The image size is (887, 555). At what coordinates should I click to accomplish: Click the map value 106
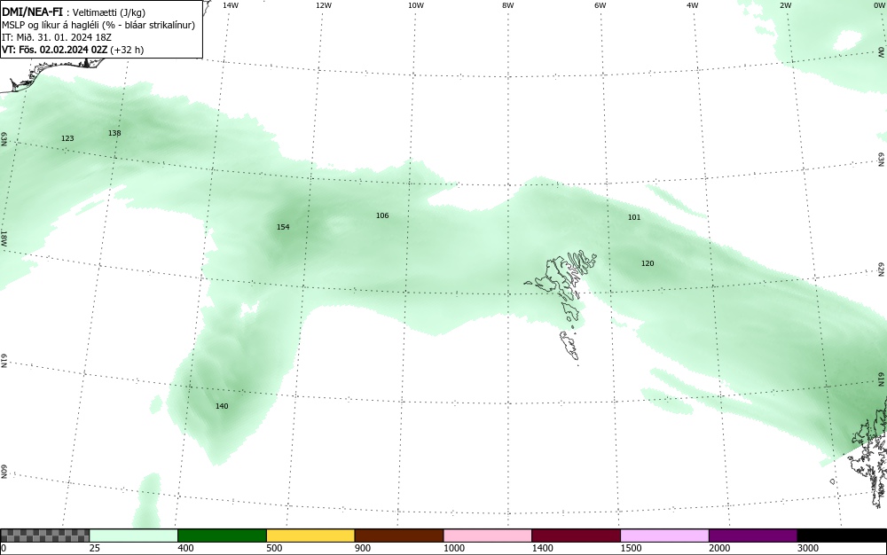(382, 215)
